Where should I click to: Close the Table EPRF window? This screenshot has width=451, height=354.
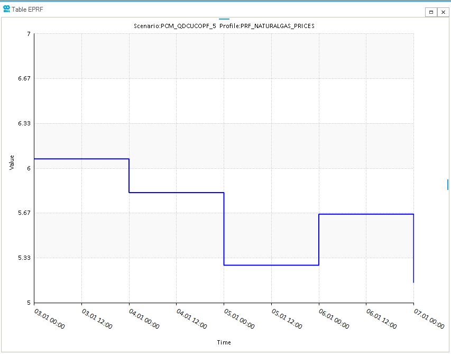(x=443, y=11)
